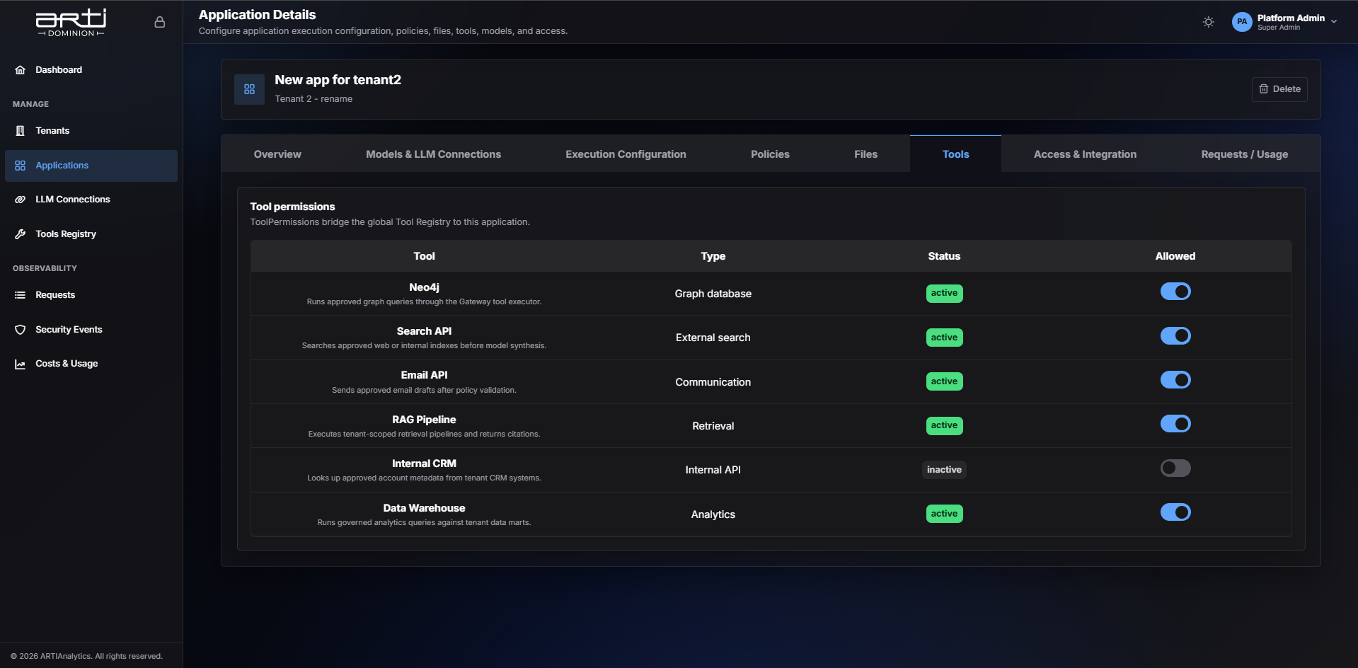
Task: Click the External search type cell
Action: (x=713, y=338)
